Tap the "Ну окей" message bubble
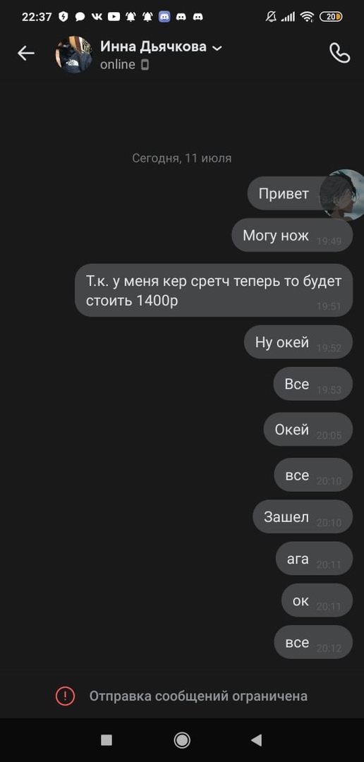Viewport: 364px width, 762px height. pos(298,341)
